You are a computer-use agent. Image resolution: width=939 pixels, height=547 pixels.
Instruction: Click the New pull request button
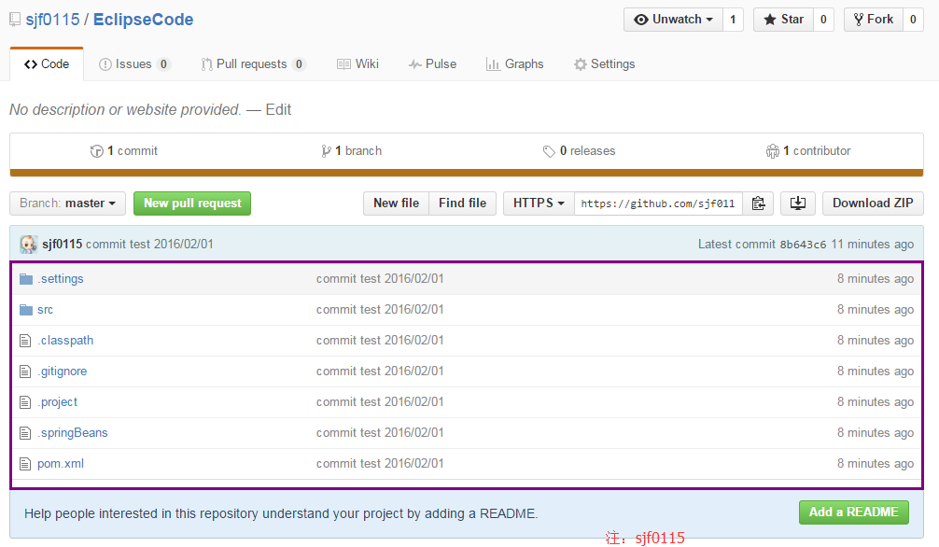[192, 203]
